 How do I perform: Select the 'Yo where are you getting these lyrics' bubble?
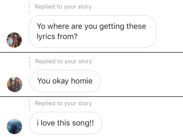pyautogui.click(x=92, y=32)
